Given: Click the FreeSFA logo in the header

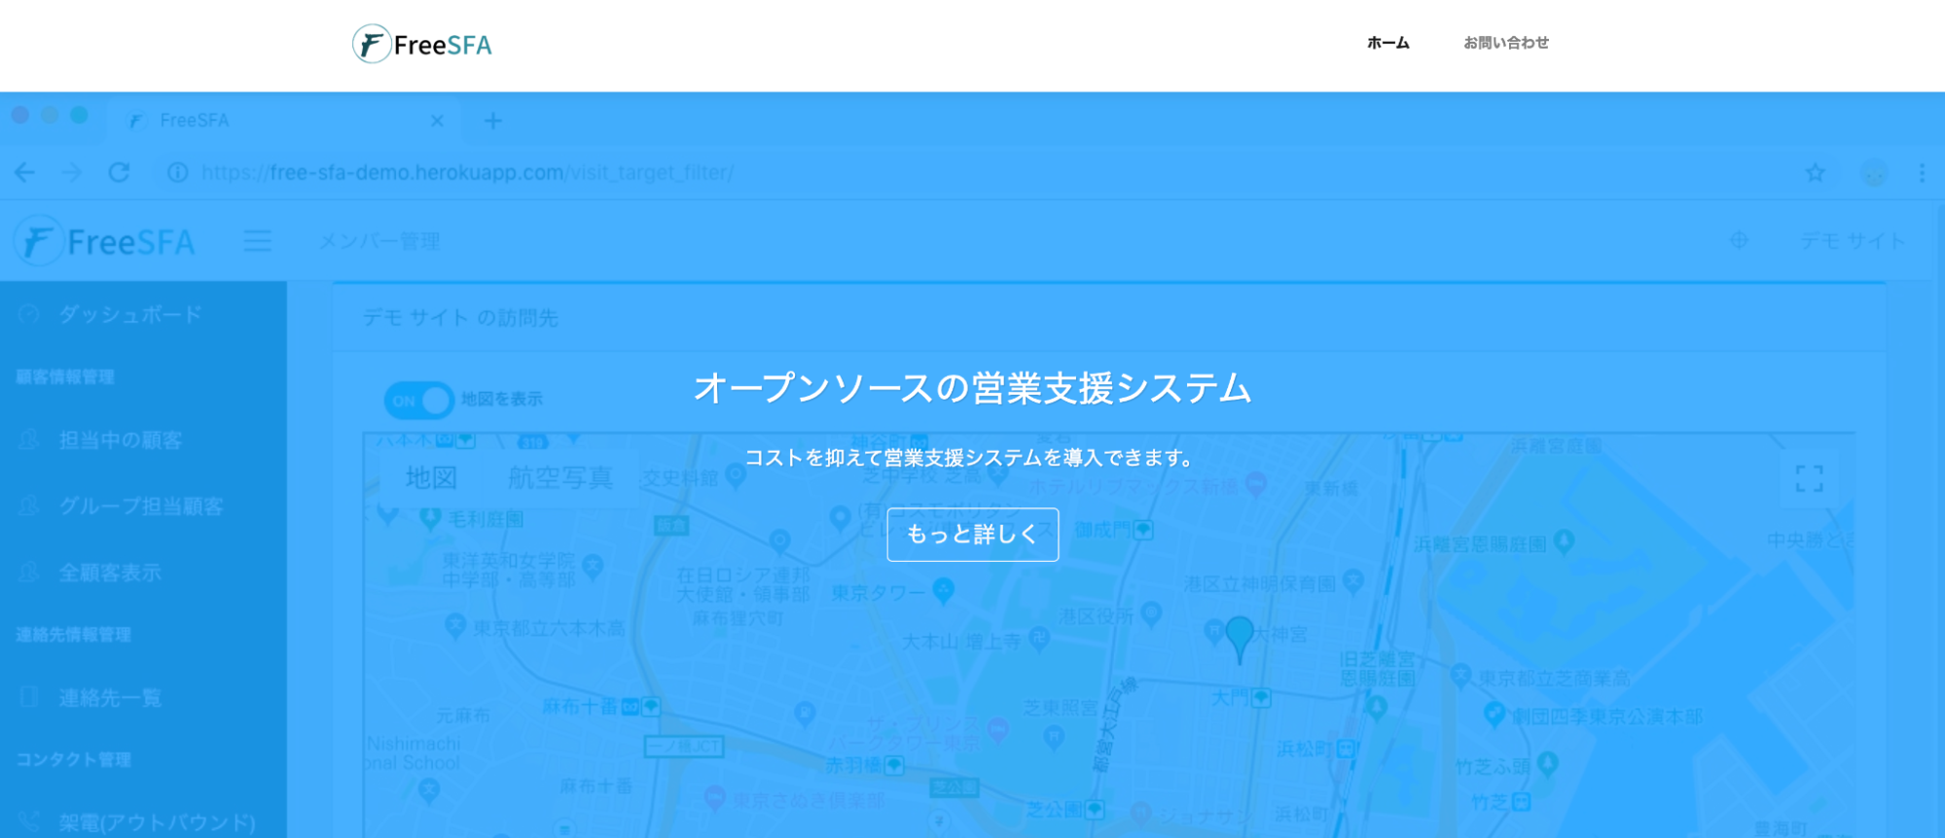Looking at the screenshot, I should tap(422, 44).
